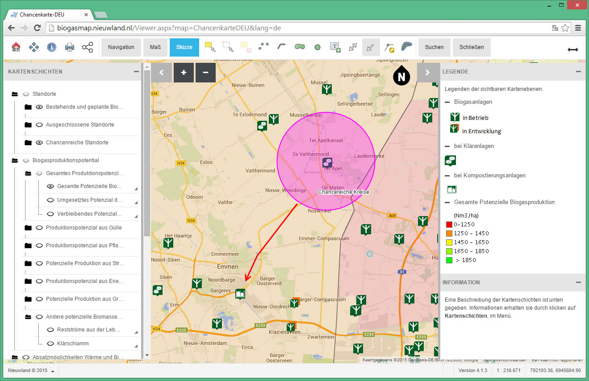Click the double-headed arrow width toggle
This screenshot has width=589, height=381.
(573, 49)
